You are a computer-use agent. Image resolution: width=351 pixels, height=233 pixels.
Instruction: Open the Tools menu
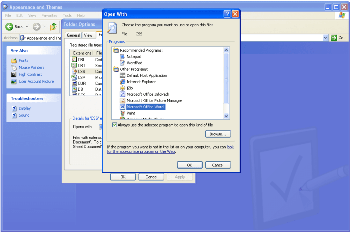tap(67, 15)
